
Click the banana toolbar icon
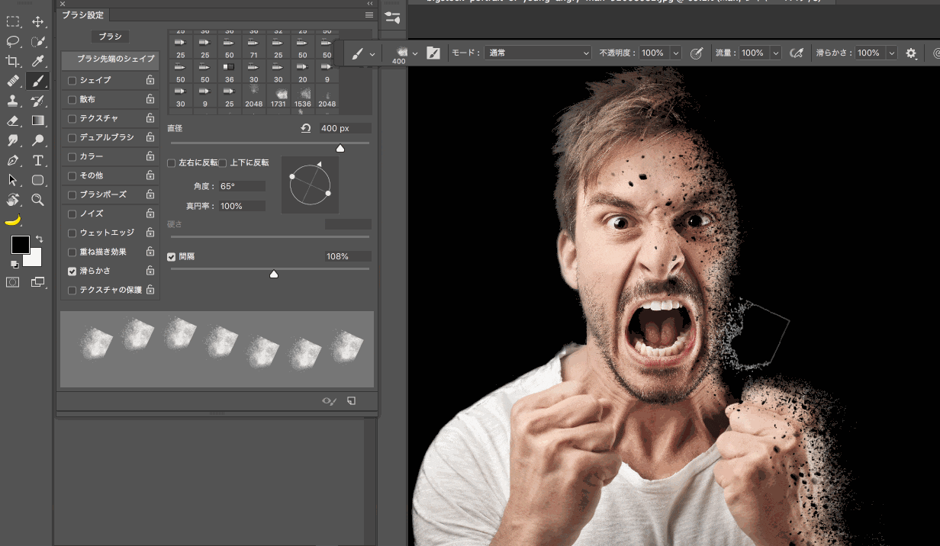[13, 220]
